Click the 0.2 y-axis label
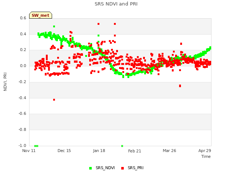The height and width of the screenshot is (175, 233). 23,50
